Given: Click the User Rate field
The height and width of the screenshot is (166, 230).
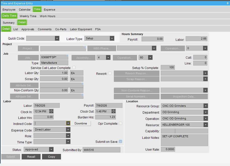Looking at the screenshot, I should [x=168, y=149].
